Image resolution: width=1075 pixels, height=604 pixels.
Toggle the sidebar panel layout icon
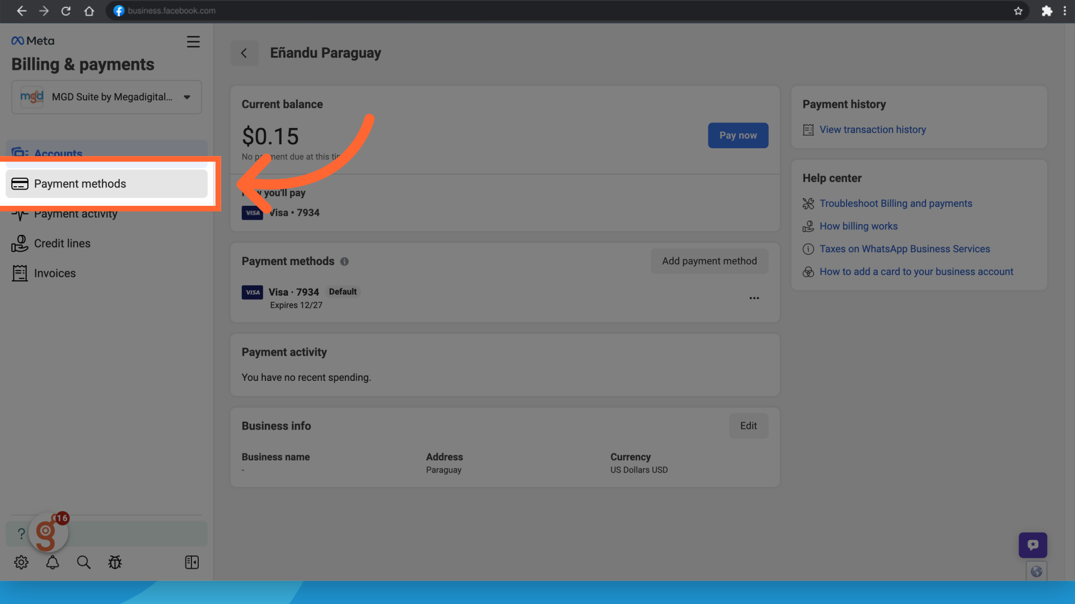point(191,562)
